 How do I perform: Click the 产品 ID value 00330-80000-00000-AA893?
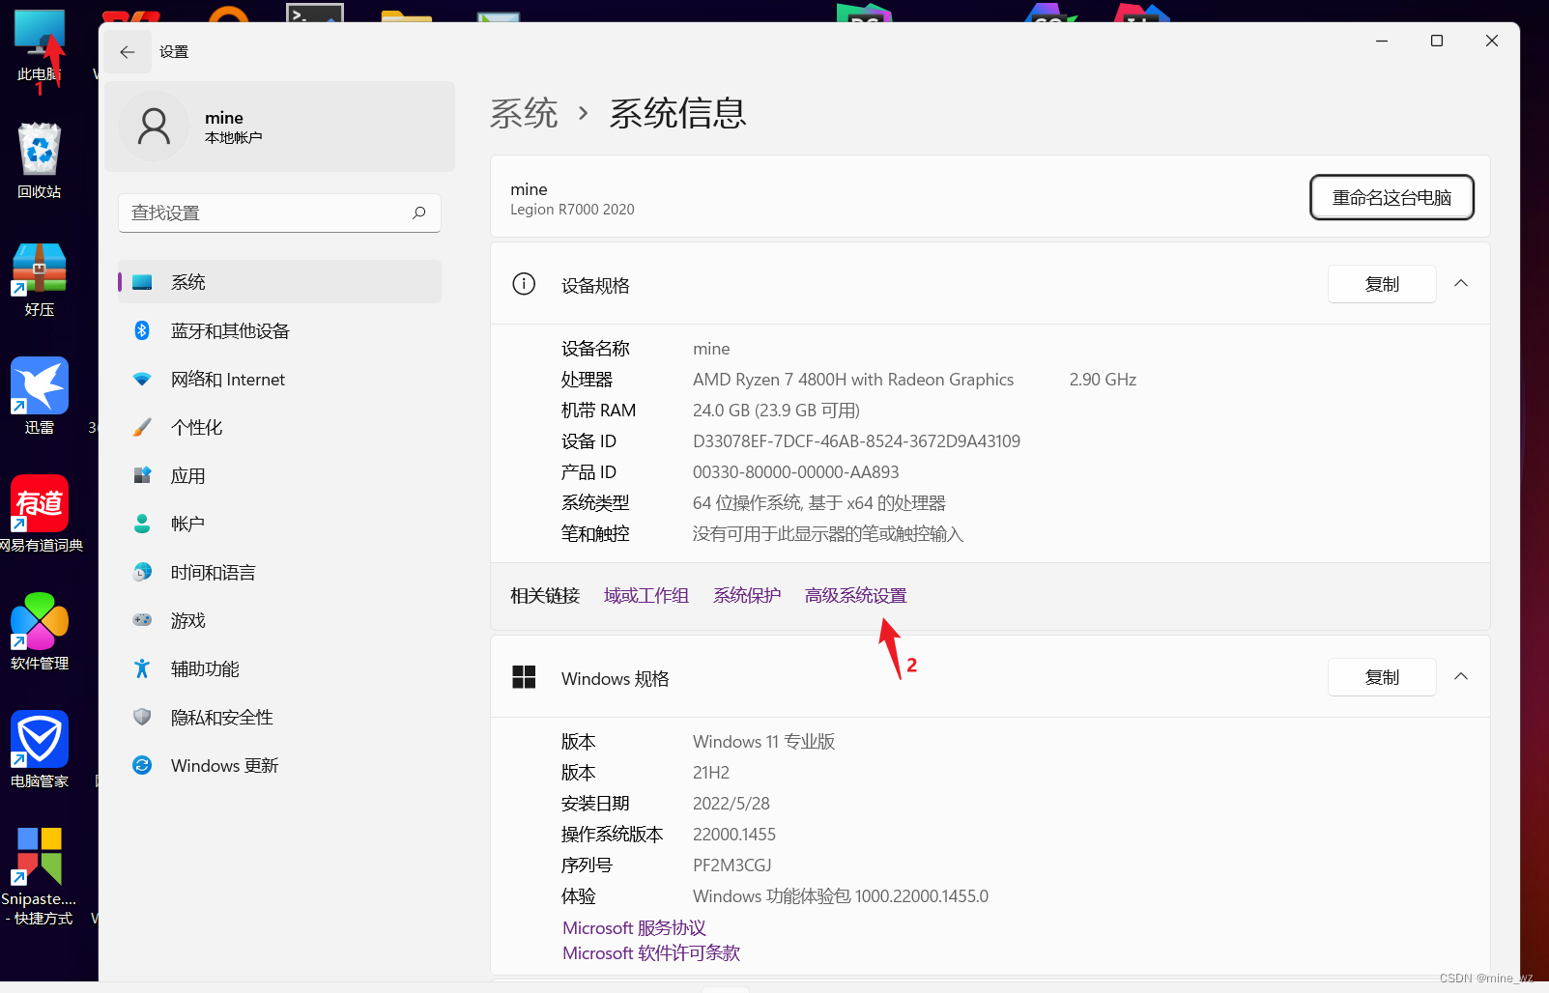795,472
